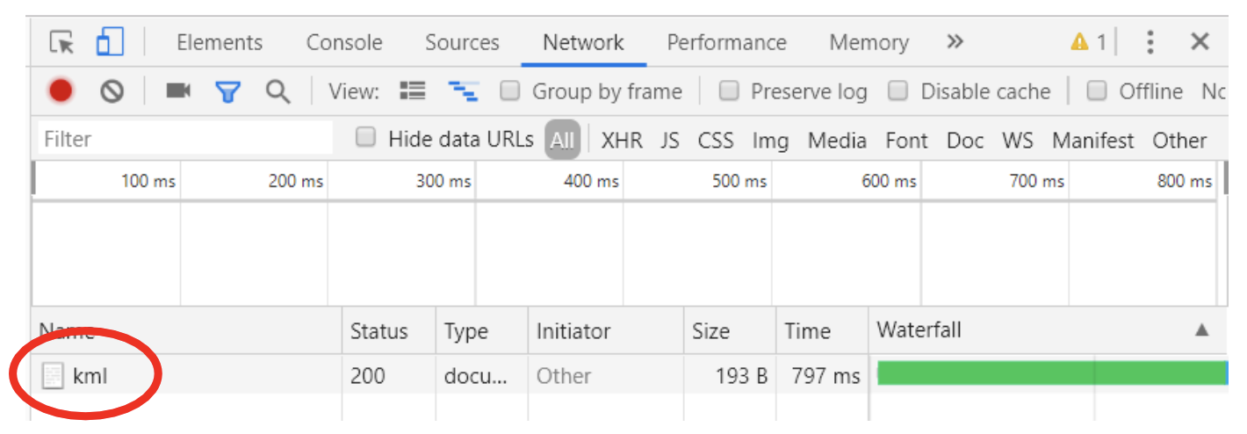This screenshot has width=1247, height=434.
Task: Check the Disable cache option
Action: pyautogui.click(x=897, y=90)
